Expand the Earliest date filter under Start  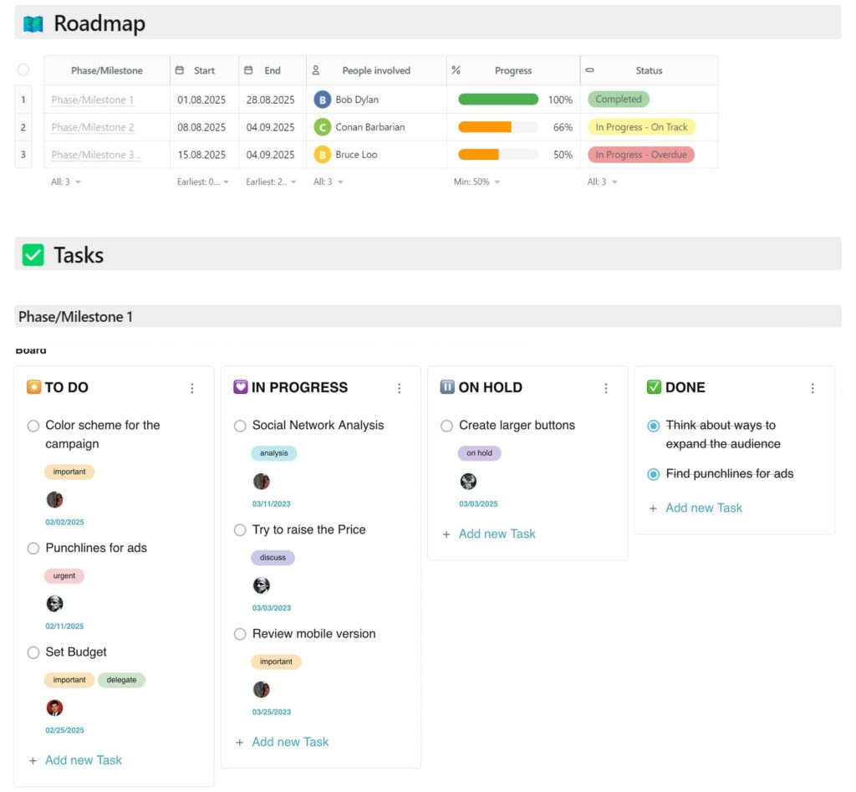click(200, 181)
